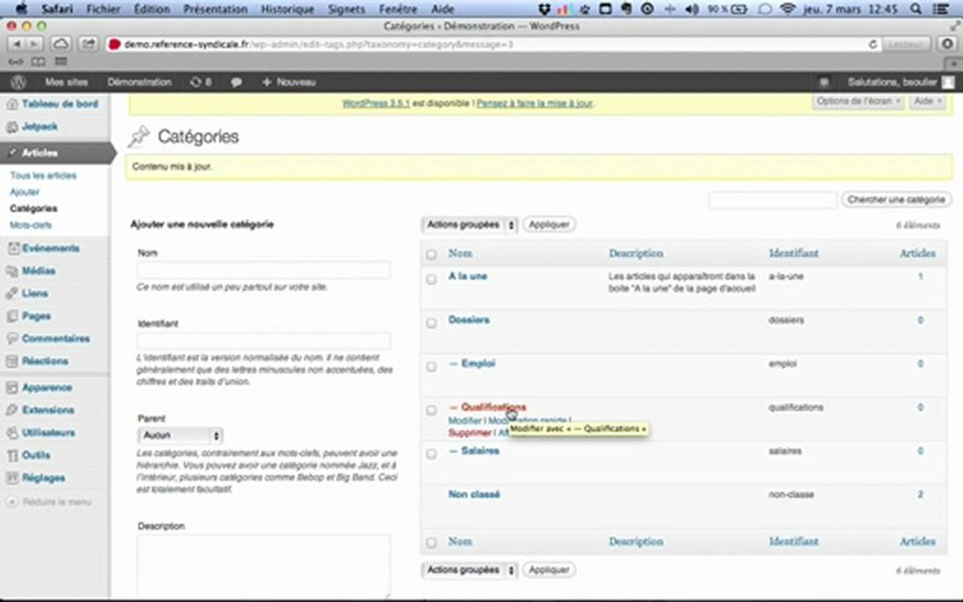Click Chercher une catégorie button
963x602 pixels.
pyautogui.click(x=895, y=200)
